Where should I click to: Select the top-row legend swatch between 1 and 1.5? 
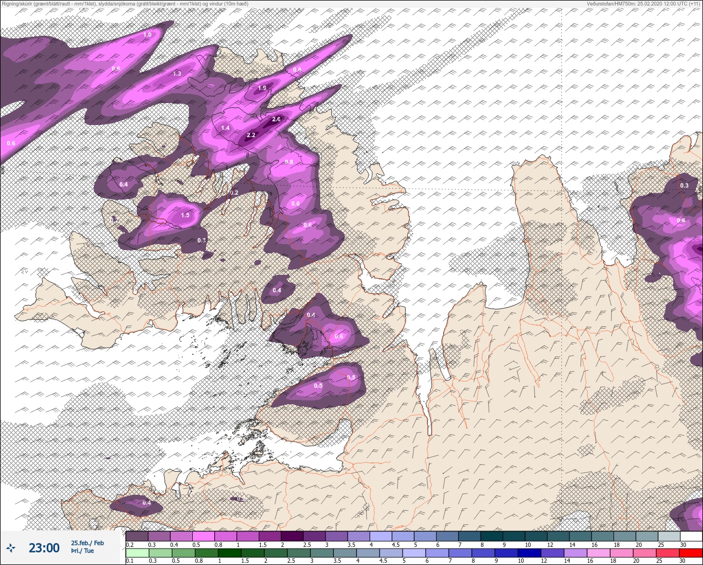(248, 536)
